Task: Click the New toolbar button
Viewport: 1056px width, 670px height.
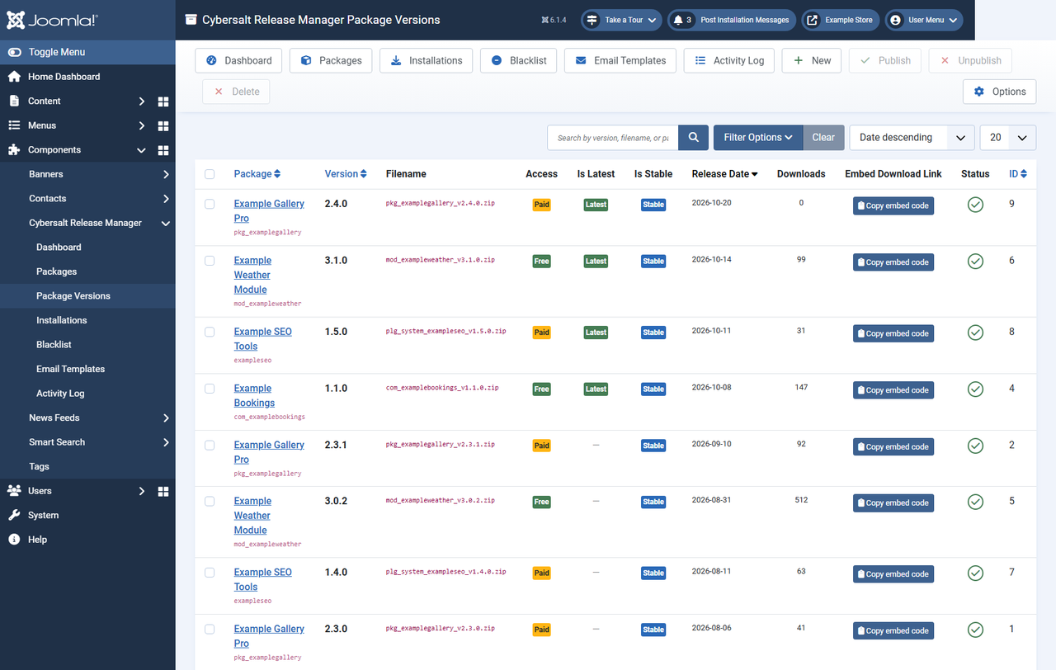Action: click(812, 61)
